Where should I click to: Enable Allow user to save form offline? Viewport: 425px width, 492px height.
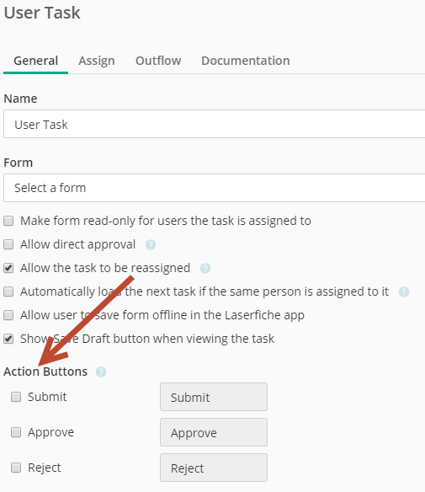coord(8,315)
